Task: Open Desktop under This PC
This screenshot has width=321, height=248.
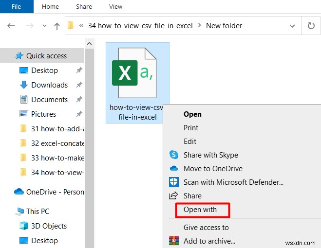Action: [x=44, y=240]
